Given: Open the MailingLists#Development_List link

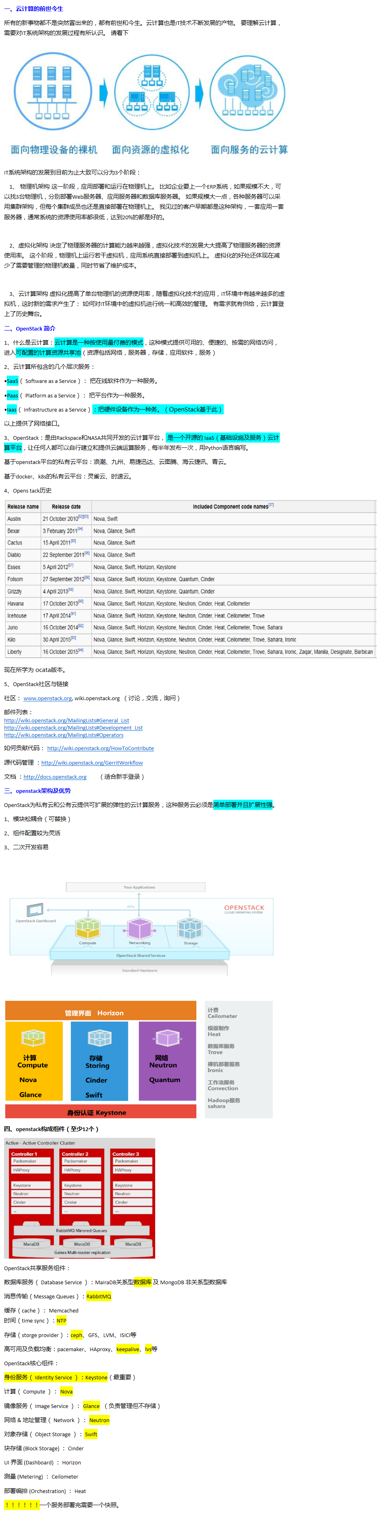Looking at the screenshot, I should [x=73, y=728].
